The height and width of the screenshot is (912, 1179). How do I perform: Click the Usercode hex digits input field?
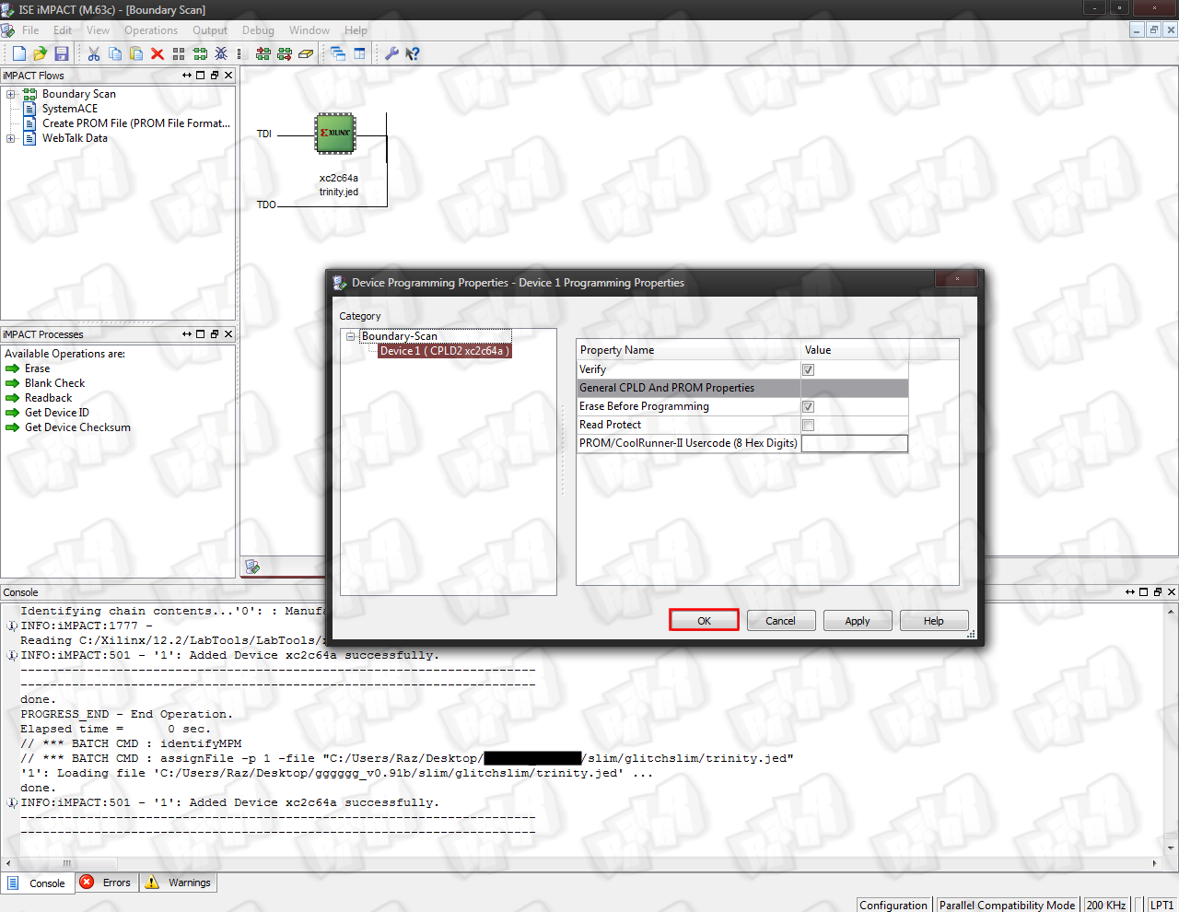854,443
